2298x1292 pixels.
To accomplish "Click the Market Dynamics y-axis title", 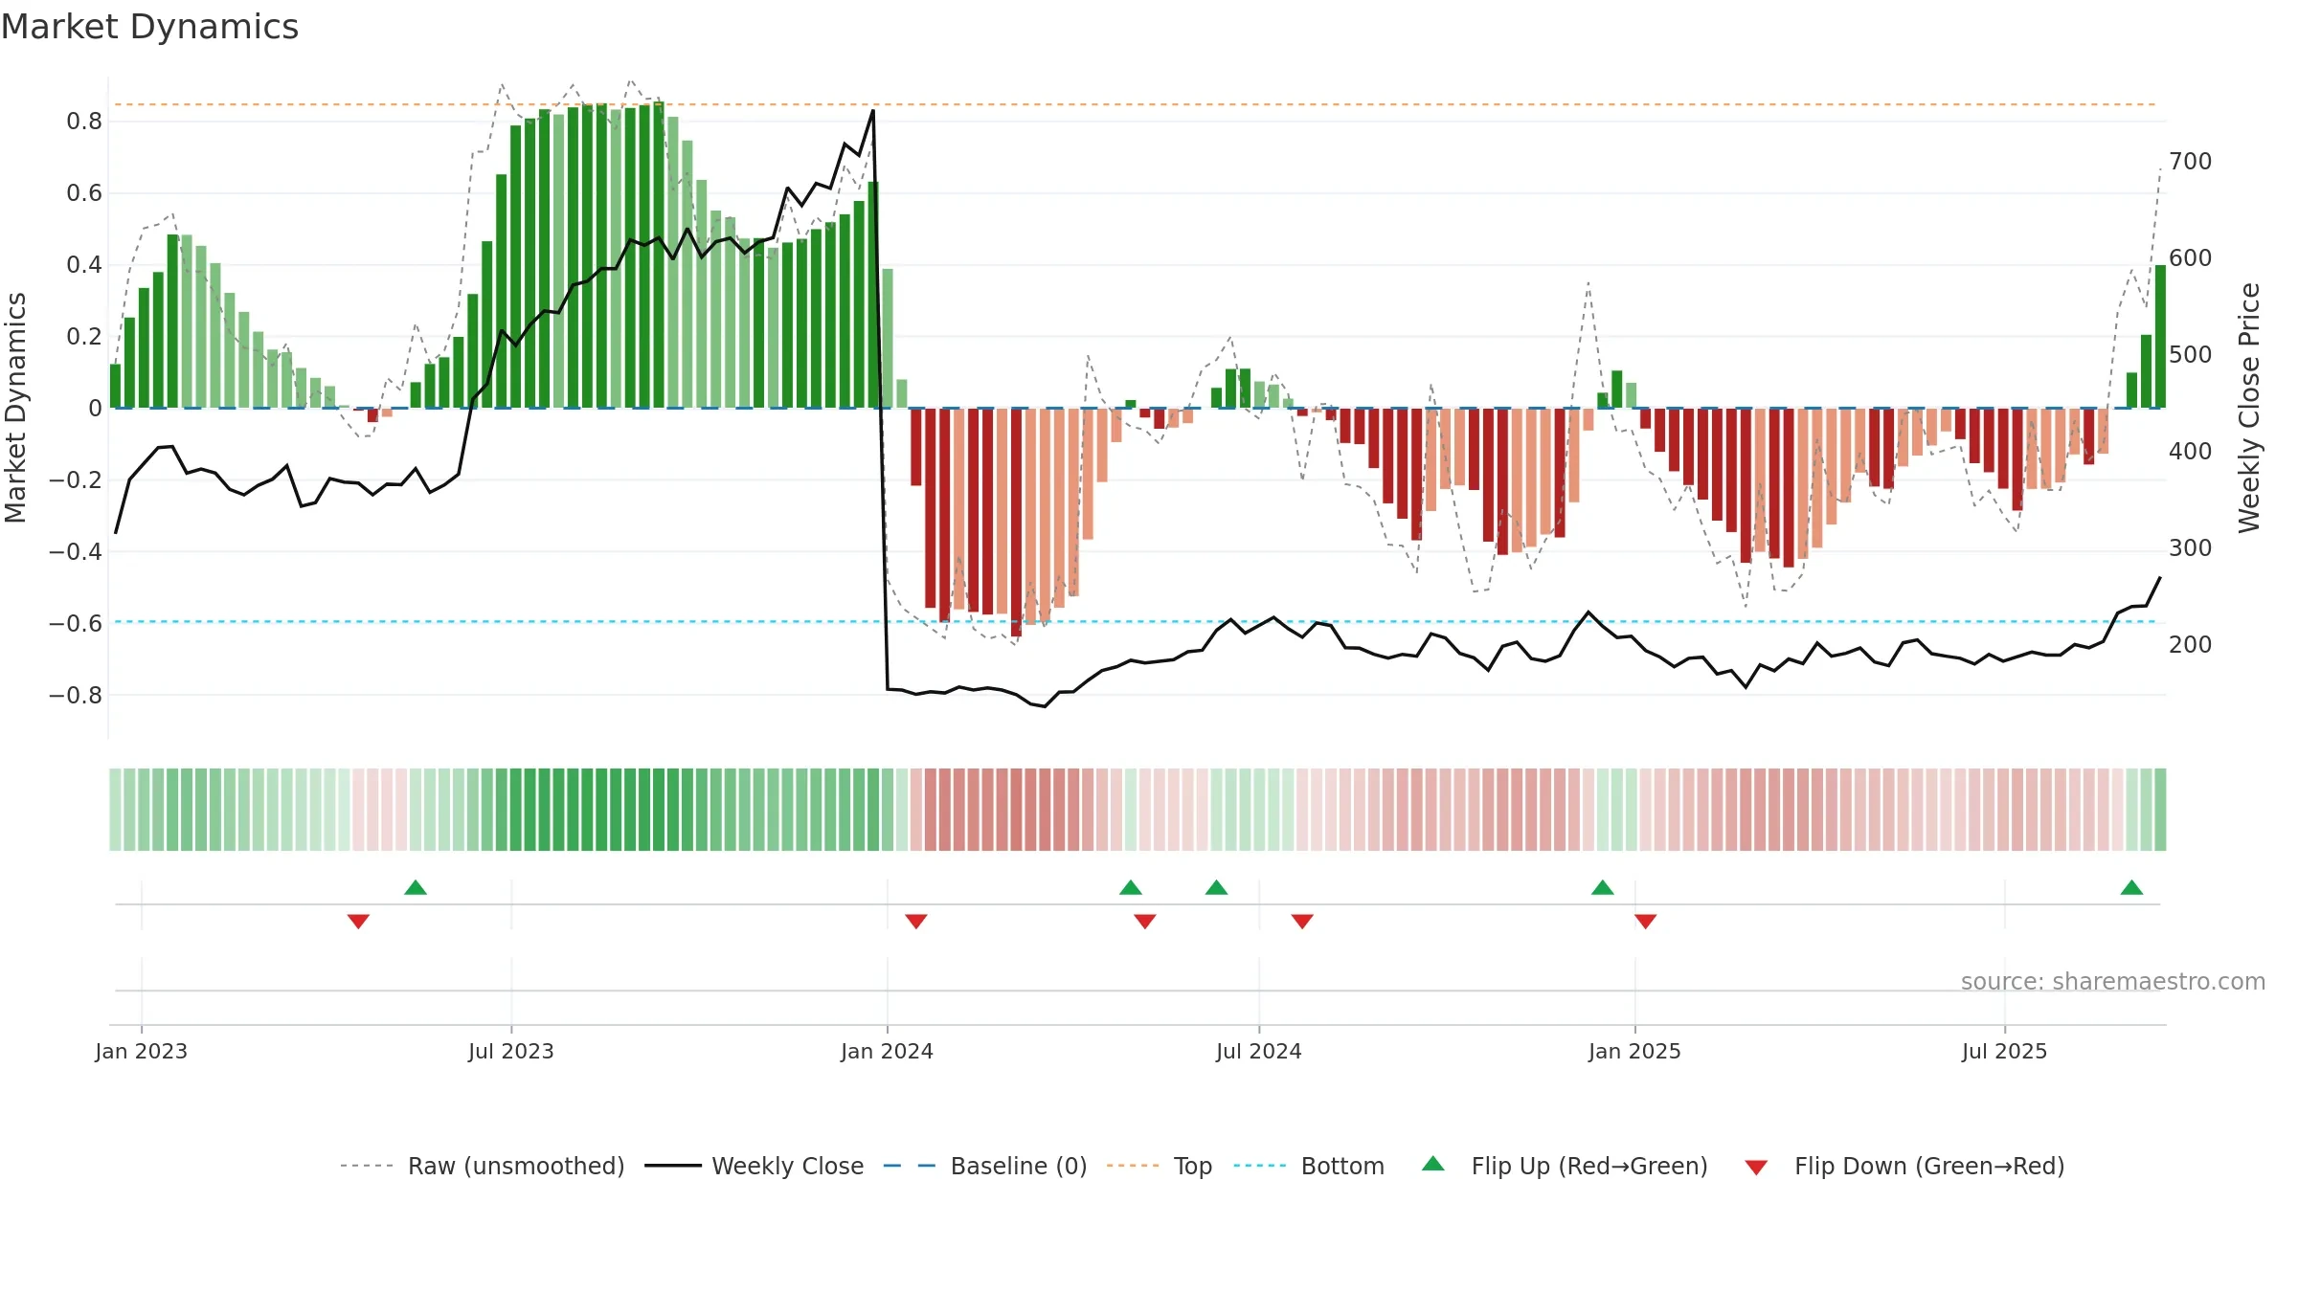I will [x=15, y=408].
